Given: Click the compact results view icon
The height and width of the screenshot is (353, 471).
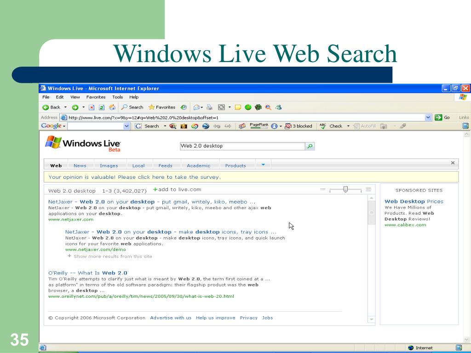Looking at the screenshot, I should [322, 189].
